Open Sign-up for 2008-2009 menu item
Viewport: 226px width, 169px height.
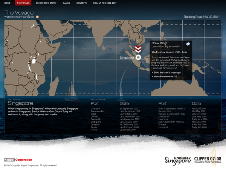[105, 3]
